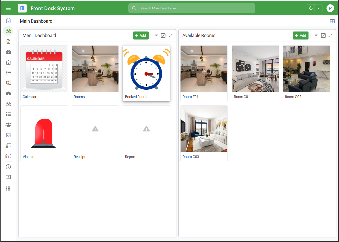The height and width of the screenshot is (242, 339).
Task: Click the info icon in sidebar
Action: 8,167
